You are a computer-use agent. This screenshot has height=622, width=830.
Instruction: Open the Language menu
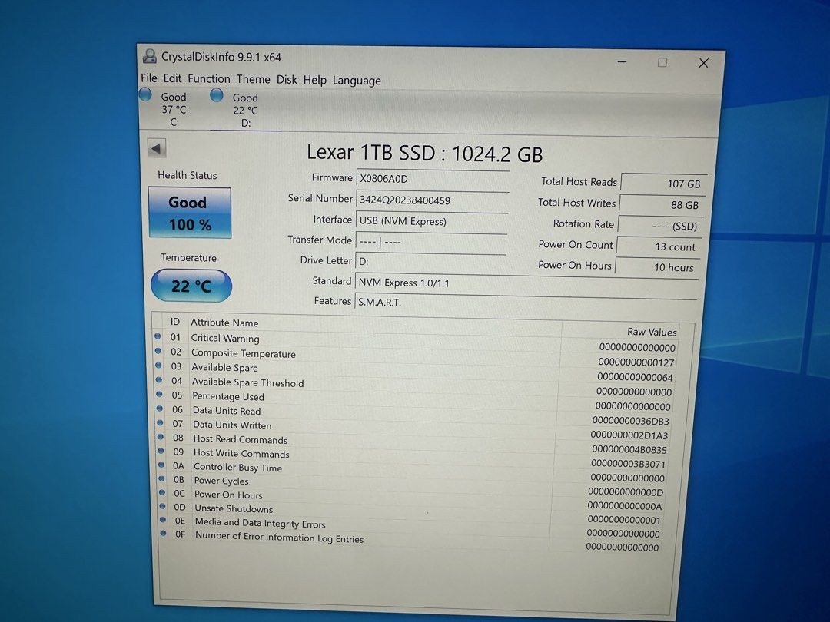tap(357, 81)
